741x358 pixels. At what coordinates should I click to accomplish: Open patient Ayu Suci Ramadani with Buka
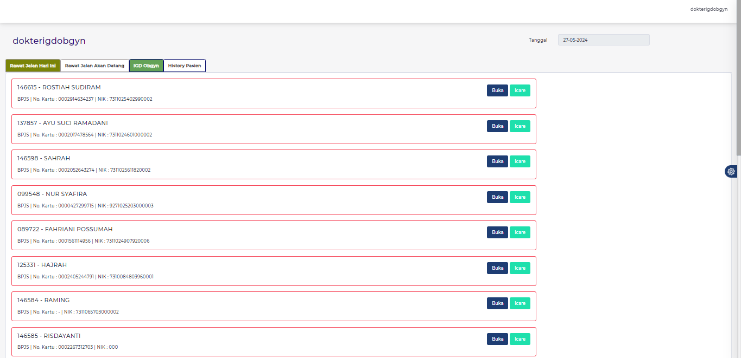[x=497, y=126]
